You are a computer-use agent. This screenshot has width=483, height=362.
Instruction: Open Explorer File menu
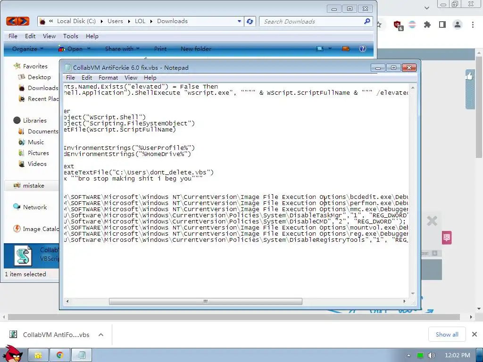[x=13, y=36]
